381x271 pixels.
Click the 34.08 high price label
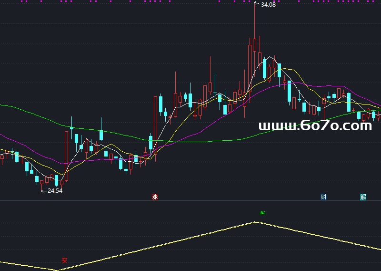pos(268,5)
